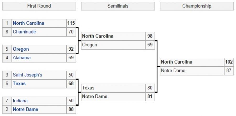Click the Notre Dame first round link
The height and width of the screenshot is (116, 236).
25,109
